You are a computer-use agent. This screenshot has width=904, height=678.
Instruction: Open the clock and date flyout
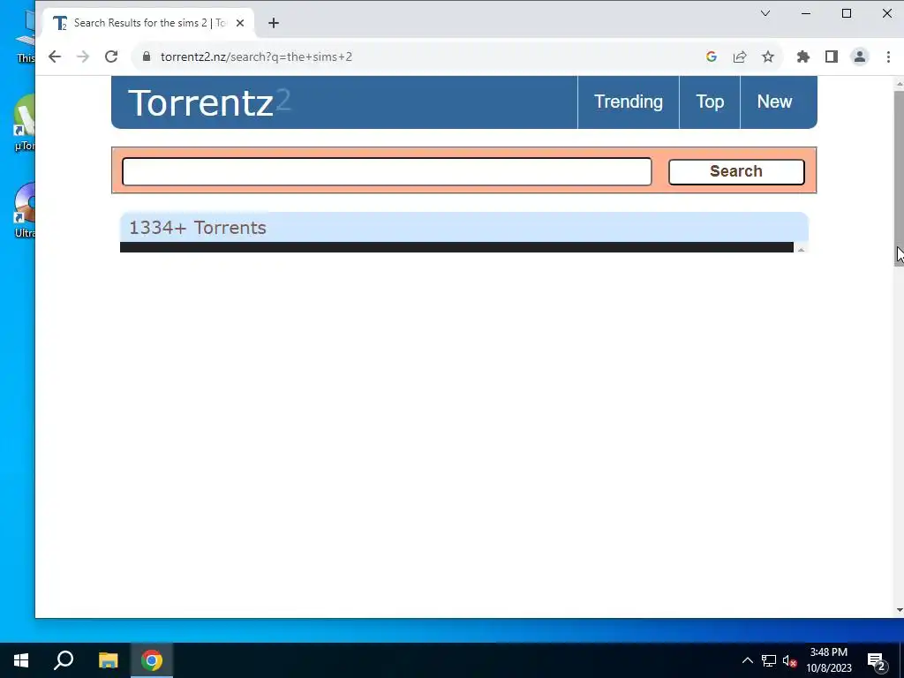click(828, 660)
